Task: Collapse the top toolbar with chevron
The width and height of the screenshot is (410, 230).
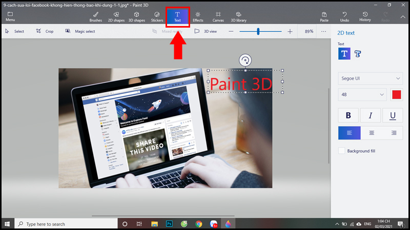Action: tap(403, 17)
